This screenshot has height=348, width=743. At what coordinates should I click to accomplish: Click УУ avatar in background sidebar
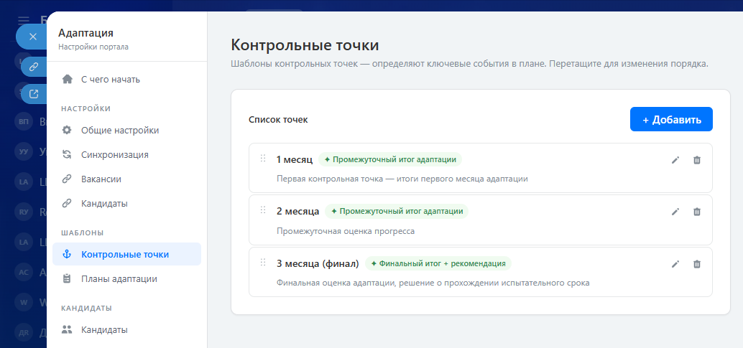point(23,152)
